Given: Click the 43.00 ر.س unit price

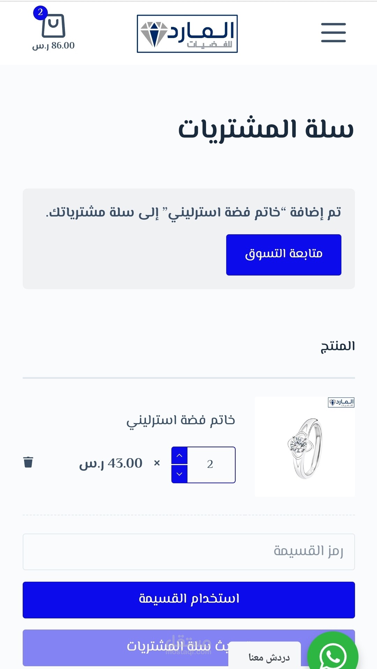Looking at the screenshot, I should (111, 464).
